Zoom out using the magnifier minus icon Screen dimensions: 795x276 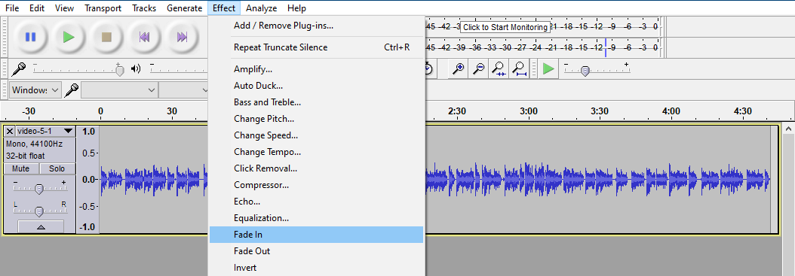(x=478, y=68)
